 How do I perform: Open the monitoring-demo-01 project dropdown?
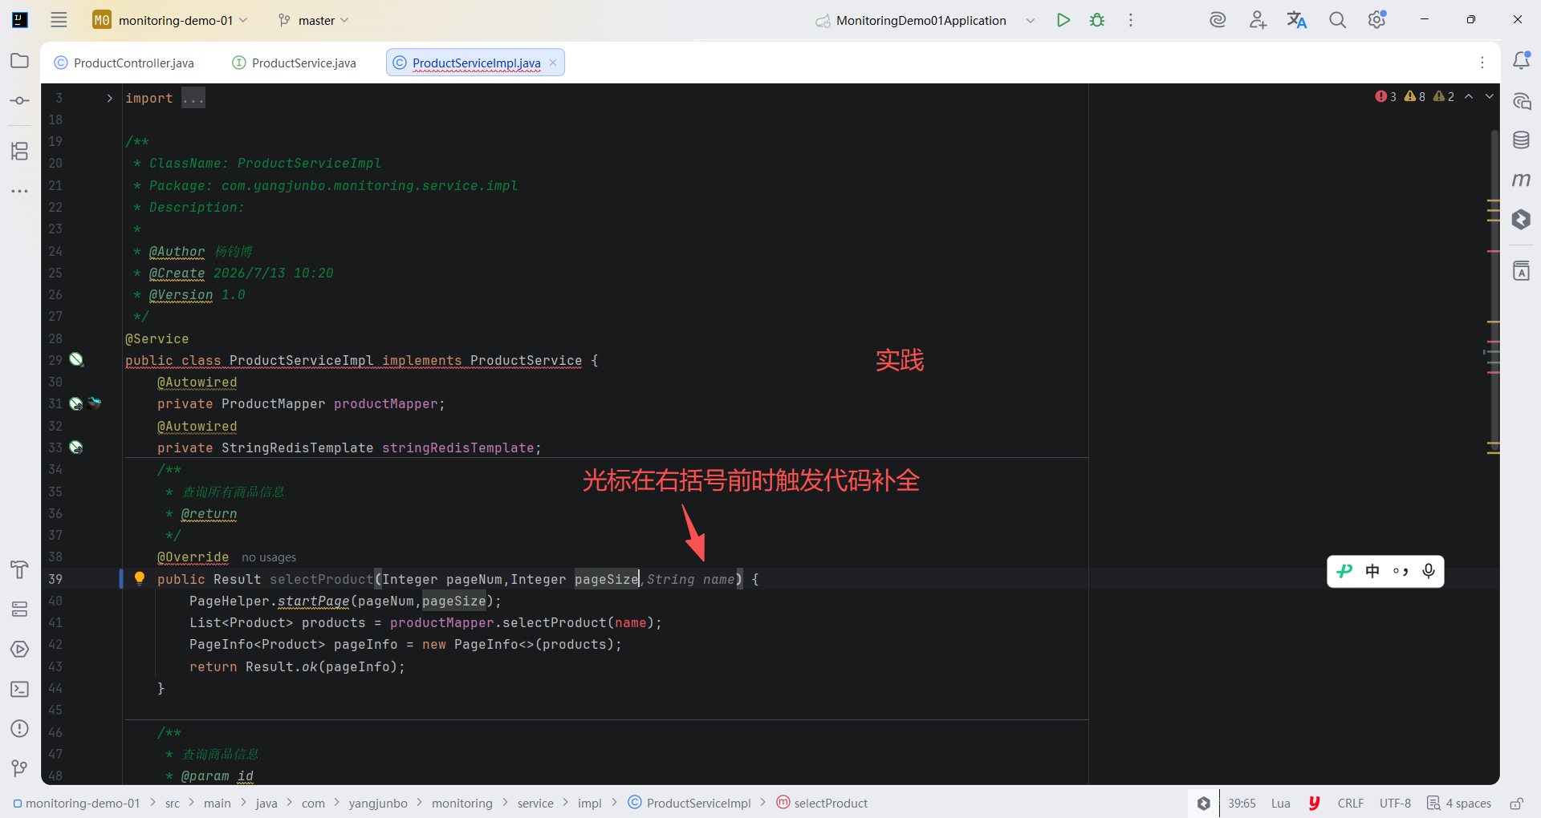click(x=170, y=20)
